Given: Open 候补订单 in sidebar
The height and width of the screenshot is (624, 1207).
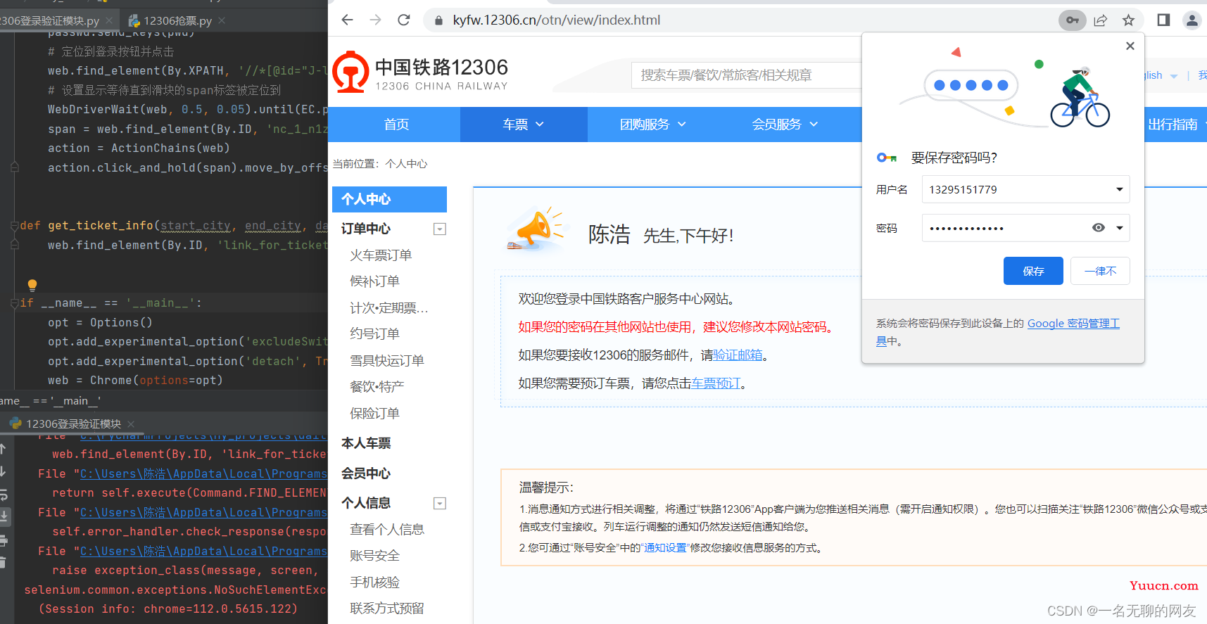Looking at the screenshot, I should (x=374, y=281).
